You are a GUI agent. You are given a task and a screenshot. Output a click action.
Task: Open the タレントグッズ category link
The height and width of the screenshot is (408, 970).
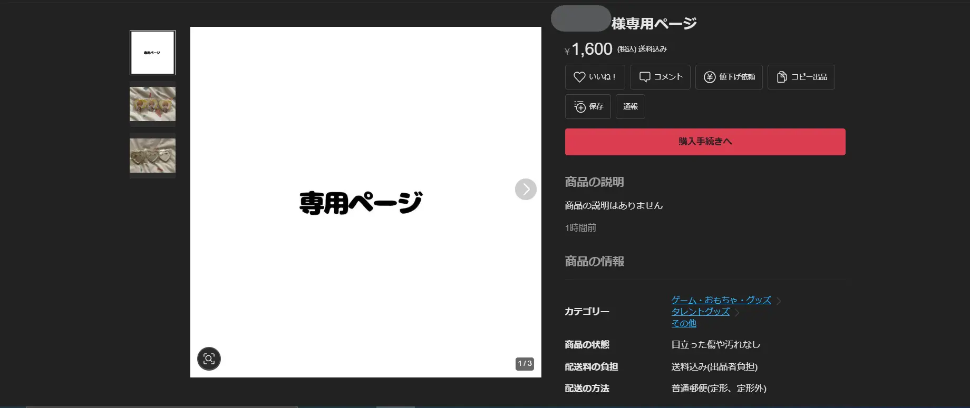coord(700,312)
